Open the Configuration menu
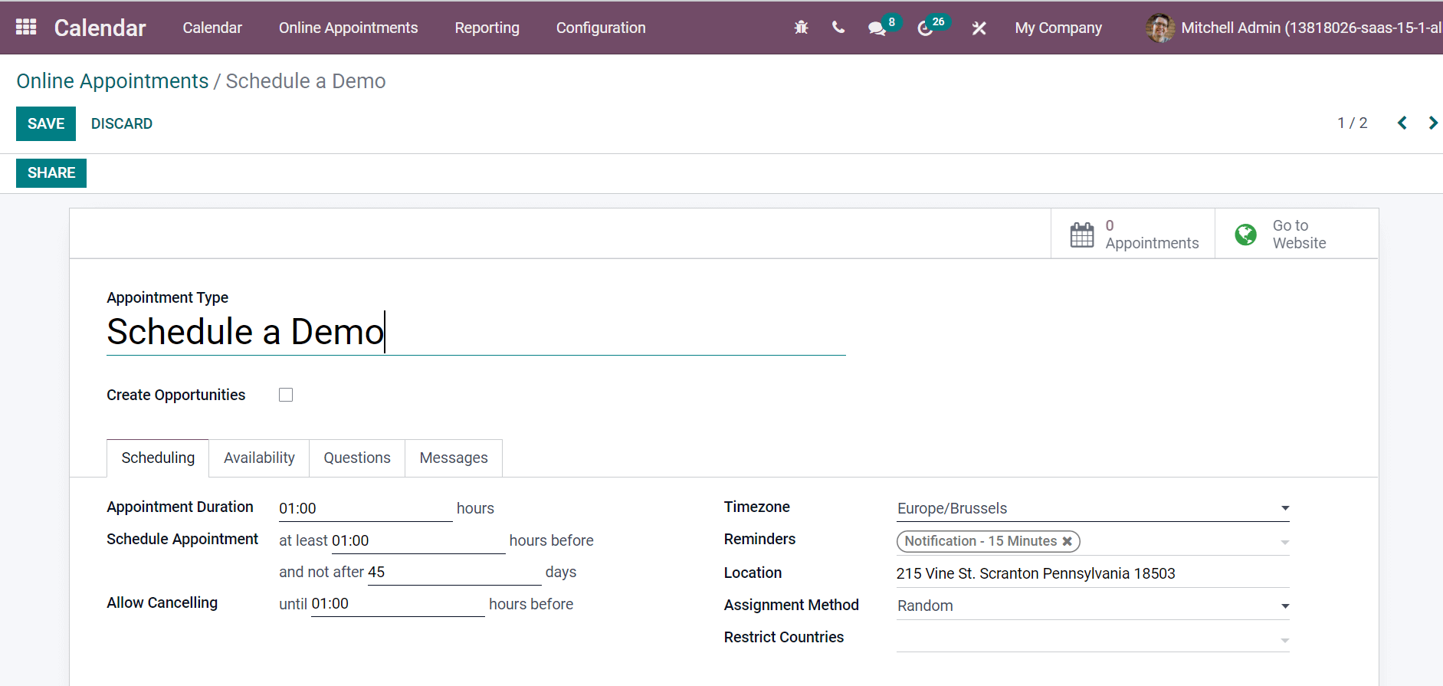This screenshot has width=1443, height=686. coord(601,28)
